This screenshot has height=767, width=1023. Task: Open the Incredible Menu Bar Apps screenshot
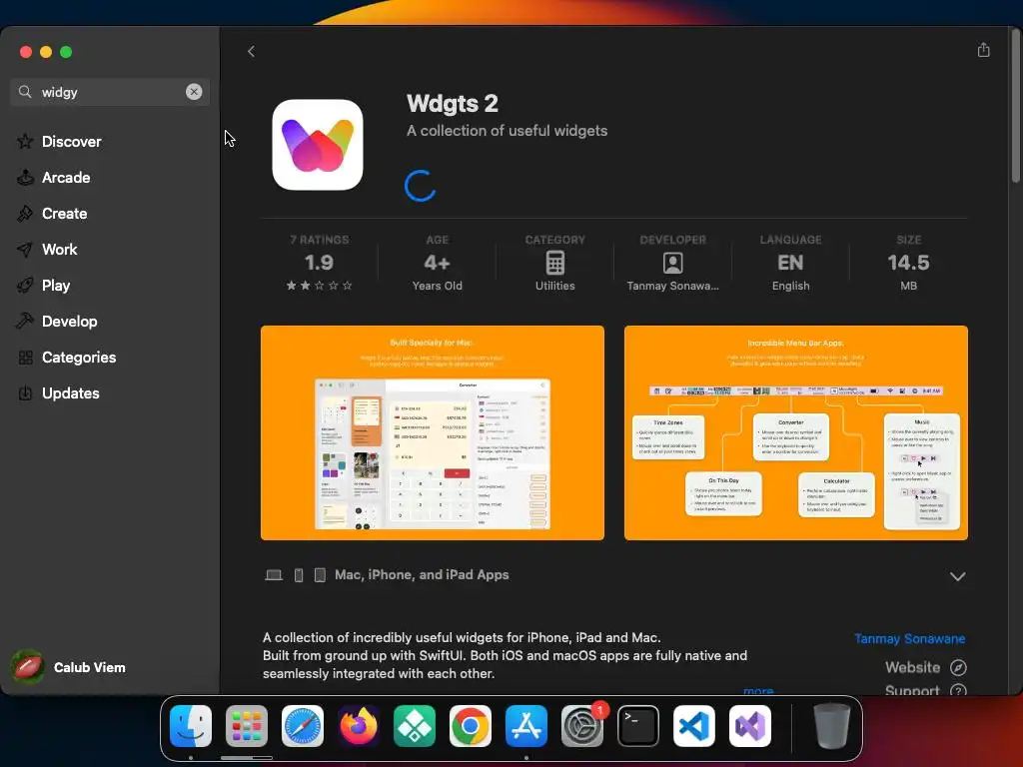coord(796,433)
